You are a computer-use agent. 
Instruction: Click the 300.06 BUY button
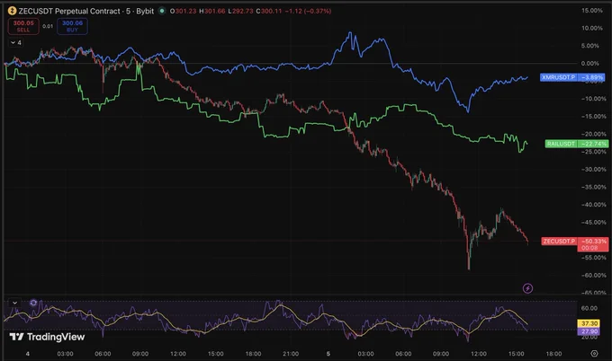[x=72, y=26]
